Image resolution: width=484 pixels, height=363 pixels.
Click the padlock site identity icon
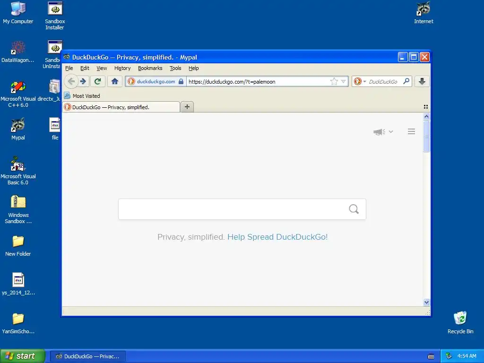181,81
